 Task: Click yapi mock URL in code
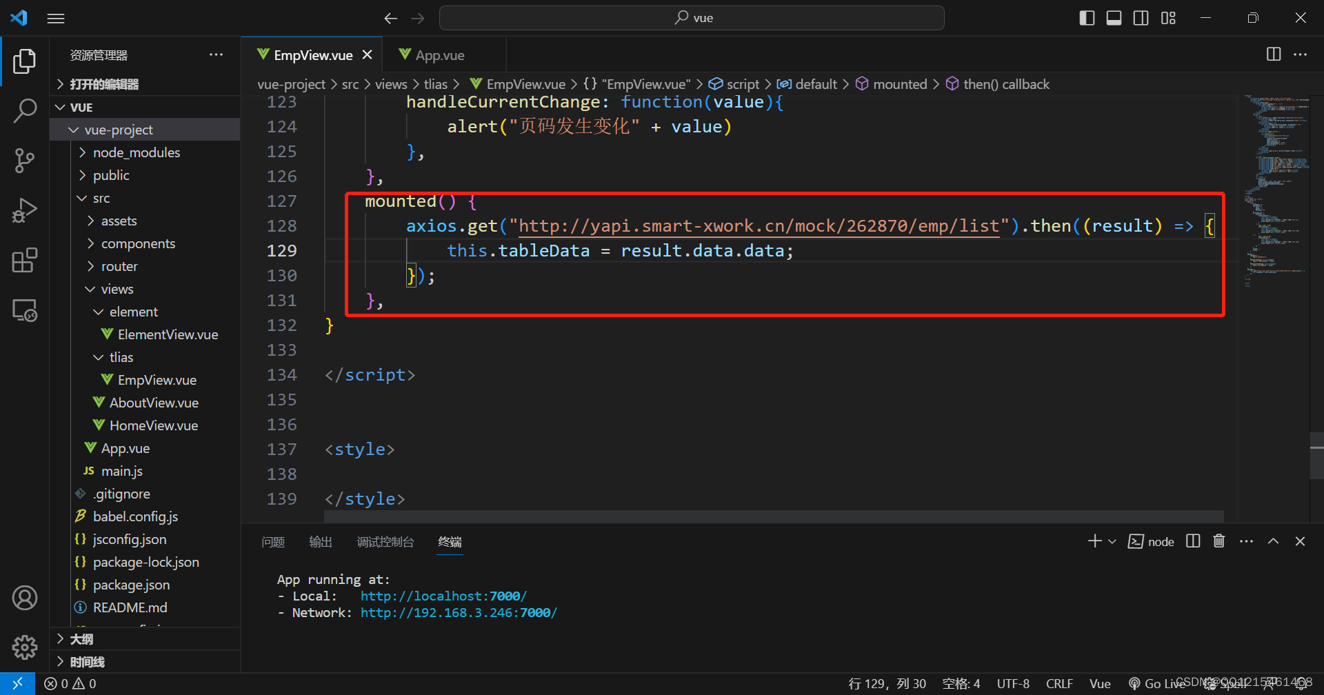click(x=759, y=226)
